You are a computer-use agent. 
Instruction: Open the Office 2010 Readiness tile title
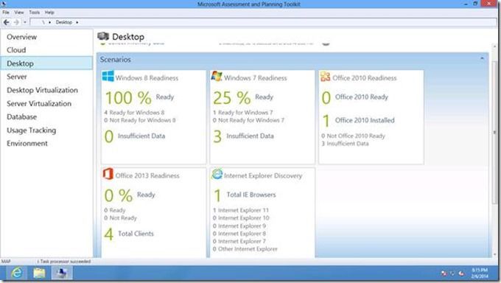click(x=364, y=77)
